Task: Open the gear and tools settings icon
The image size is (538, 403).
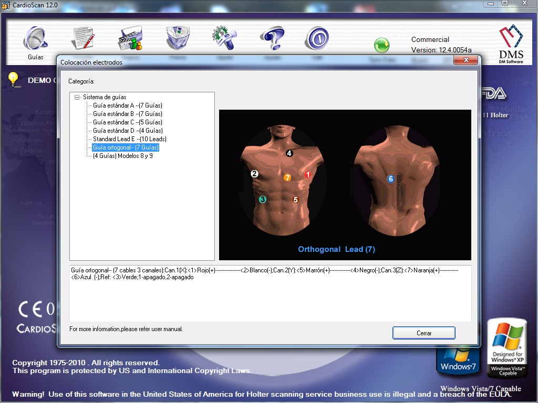Action: (224, 38)
